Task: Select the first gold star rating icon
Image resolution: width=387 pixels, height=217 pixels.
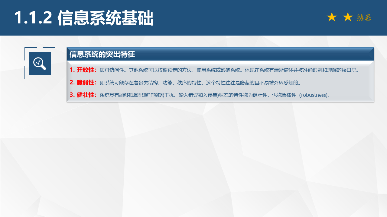Action: (332, 17)
